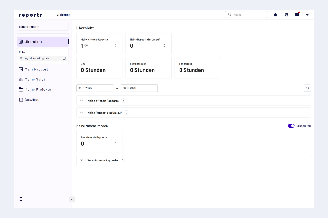Expand the Zu visierende Rapporte section
Viewport: 328px width, 218px height.
tap(81, 160)
